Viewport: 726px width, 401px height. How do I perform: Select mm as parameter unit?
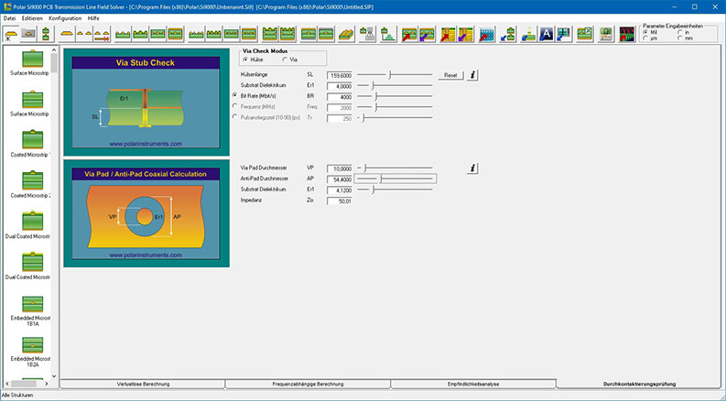point(679,38)
